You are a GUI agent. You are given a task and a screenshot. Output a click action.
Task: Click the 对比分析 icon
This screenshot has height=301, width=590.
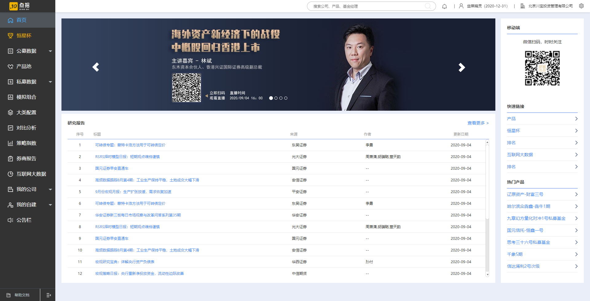(x=10, y=128)
